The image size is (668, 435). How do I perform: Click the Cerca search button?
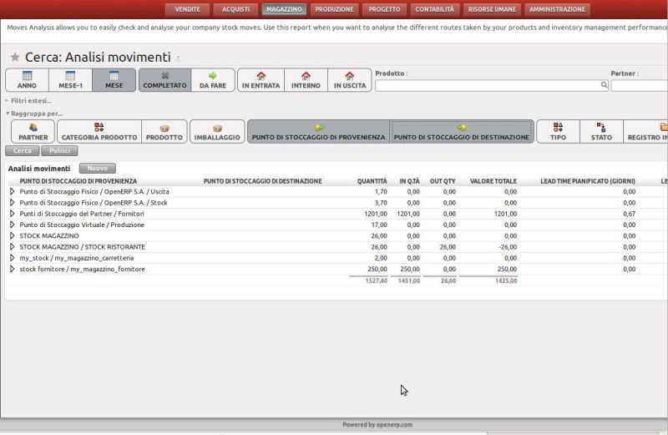coord(23,151)
